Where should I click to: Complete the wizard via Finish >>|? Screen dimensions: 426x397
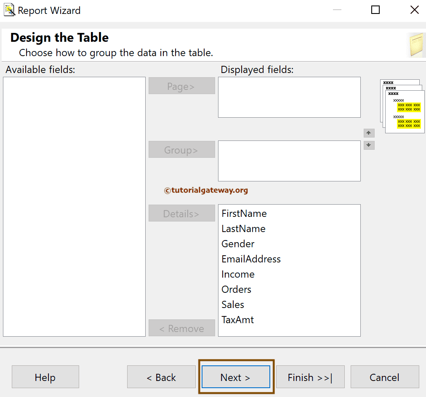310,377
